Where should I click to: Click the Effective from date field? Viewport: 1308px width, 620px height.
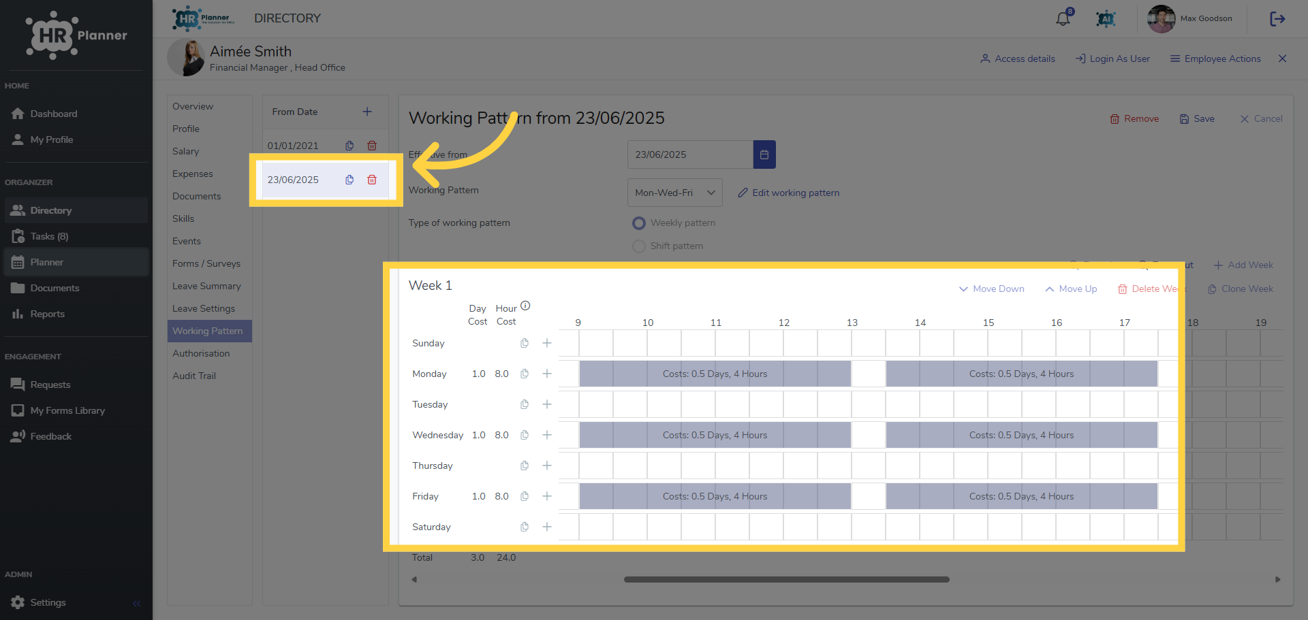[690, 154]
